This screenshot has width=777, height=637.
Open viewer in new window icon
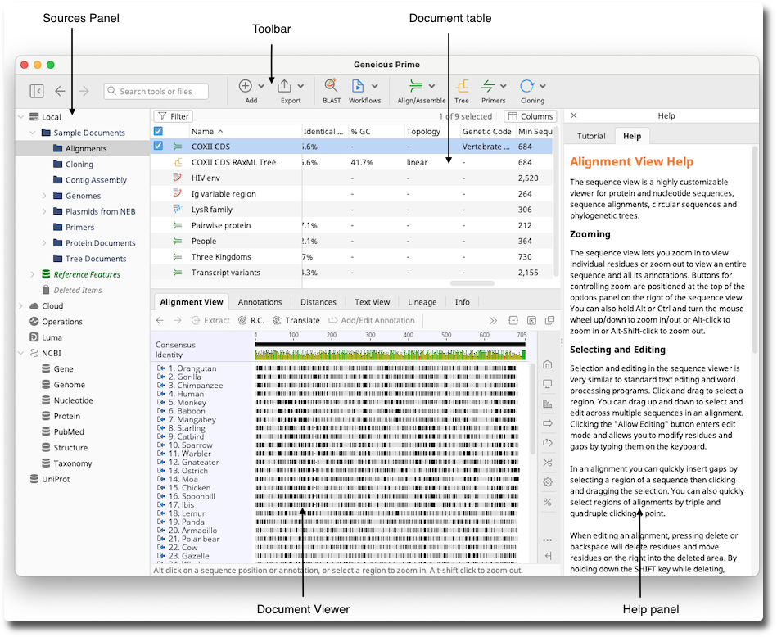click(x=549, y=320)
